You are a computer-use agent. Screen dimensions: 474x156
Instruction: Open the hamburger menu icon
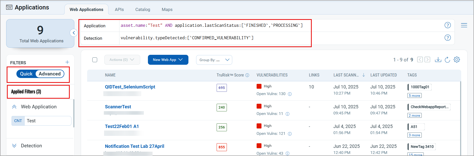pyautogui.click(x=464, y=25)
